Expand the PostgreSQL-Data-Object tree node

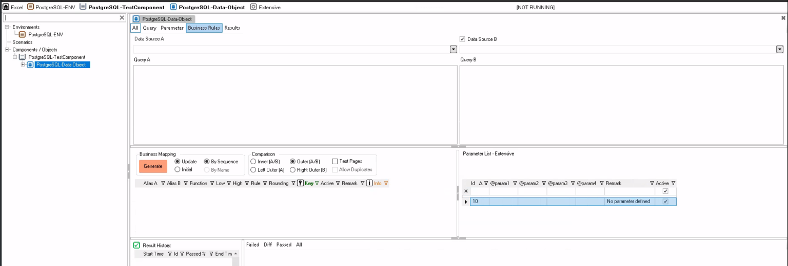click(23, 65)
